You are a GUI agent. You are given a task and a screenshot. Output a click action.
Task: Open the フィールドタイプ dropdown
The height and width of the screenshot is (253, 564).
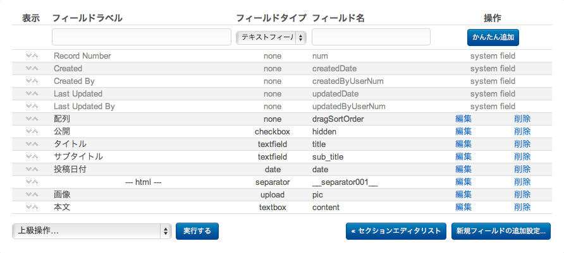(x=271, y=38)
